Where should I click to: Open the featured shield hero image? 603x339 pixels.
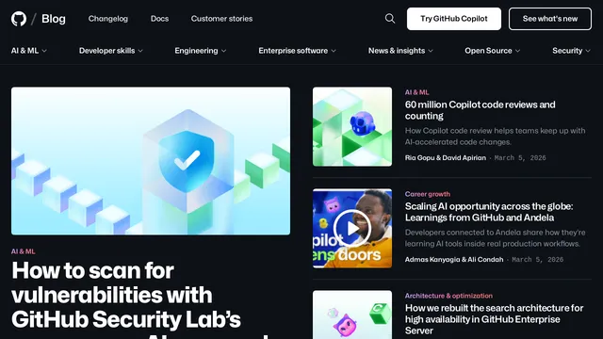click(x=151, y=161)
